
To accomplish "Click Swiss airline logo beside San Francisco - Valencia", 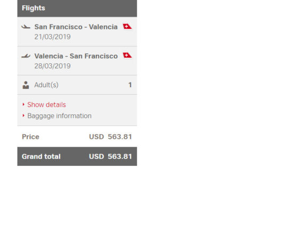I will coord(127,26).
